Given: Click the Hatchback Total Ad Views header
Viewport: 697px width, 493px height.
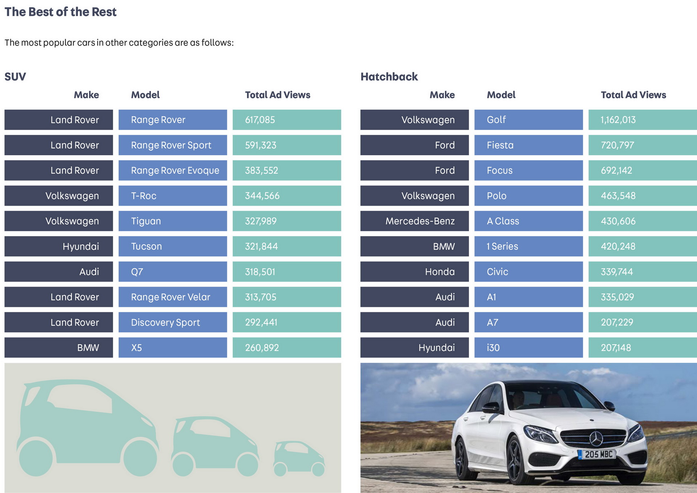Looking at the screenshot, I should pos(633,95).
